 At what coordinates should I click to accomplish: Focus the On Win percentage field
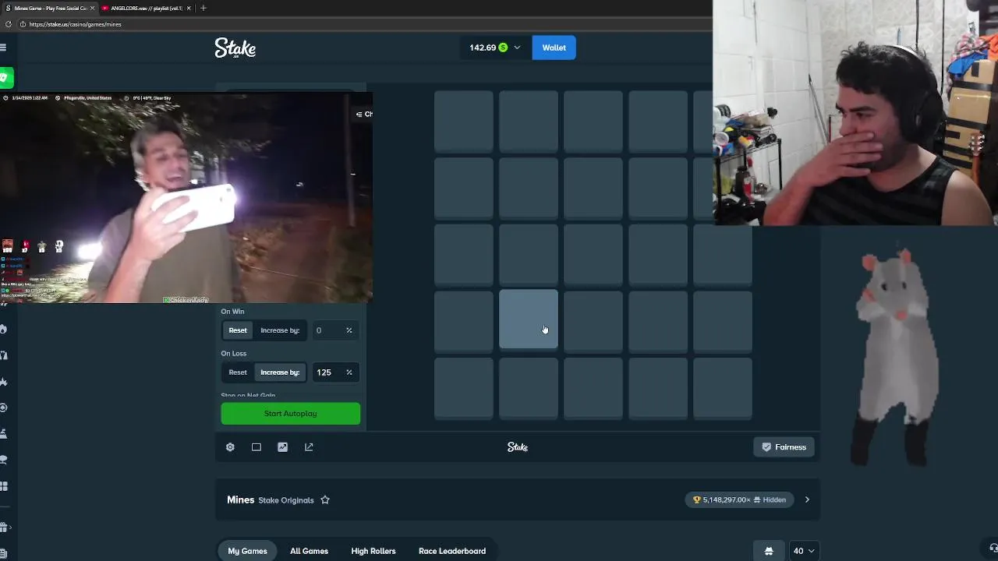[334, 330]
